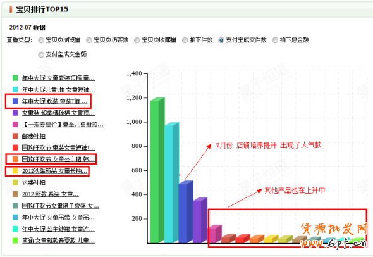373x257 pixels.
Task: Select the 宝贝页访客数 radio option
Action: coord(89,41)
